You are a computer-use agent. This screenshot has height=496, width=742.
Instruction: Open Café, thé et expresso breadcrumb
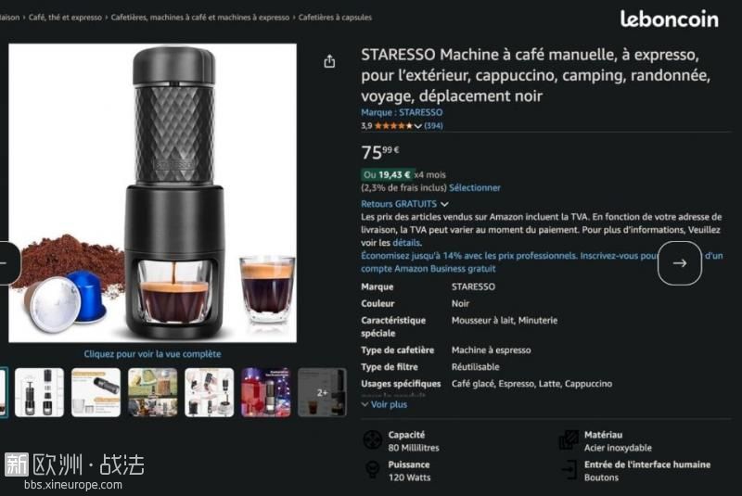tap(65, 18)
